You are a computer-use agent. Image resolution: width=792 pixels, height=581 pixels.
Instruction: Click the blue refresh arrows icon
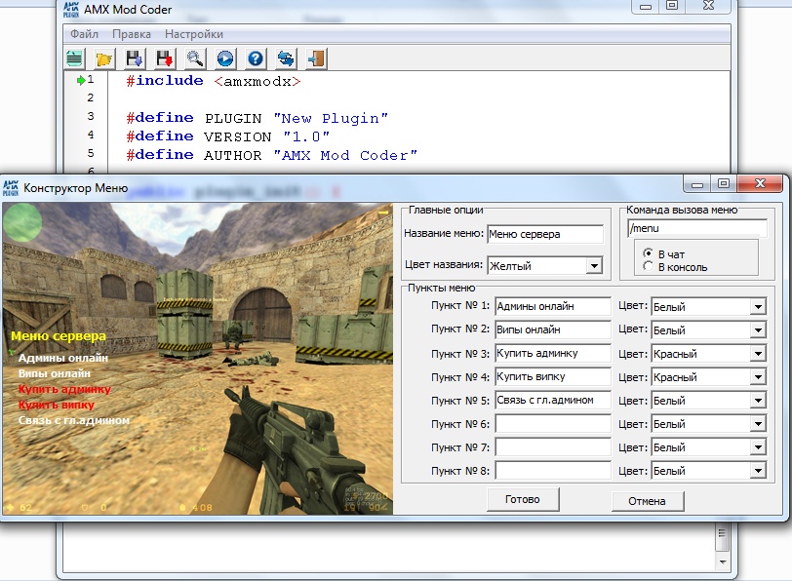pyautogui.click(x=286, y=58)
